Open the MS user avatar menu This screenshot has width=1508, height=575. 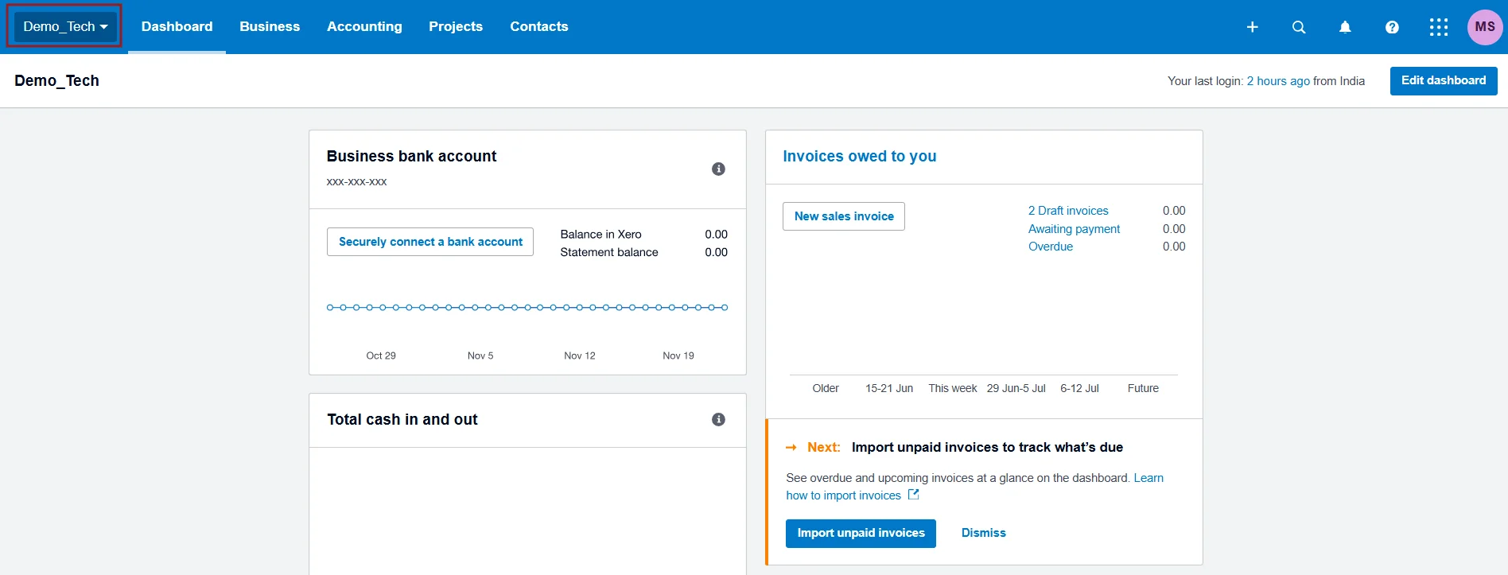click(1484, 27)
